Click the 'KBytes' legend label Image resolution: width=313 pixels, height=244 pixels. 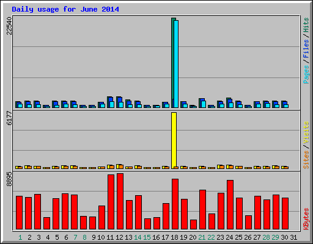point(306,219)
